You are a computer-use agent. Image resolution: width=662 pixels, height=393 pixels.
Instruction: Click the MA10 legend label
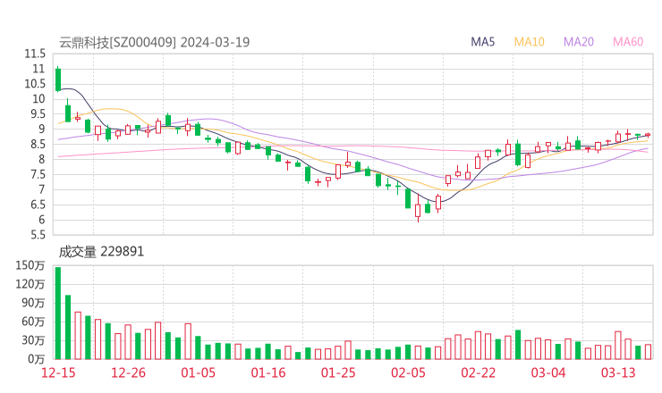click(x=529, y=42)
